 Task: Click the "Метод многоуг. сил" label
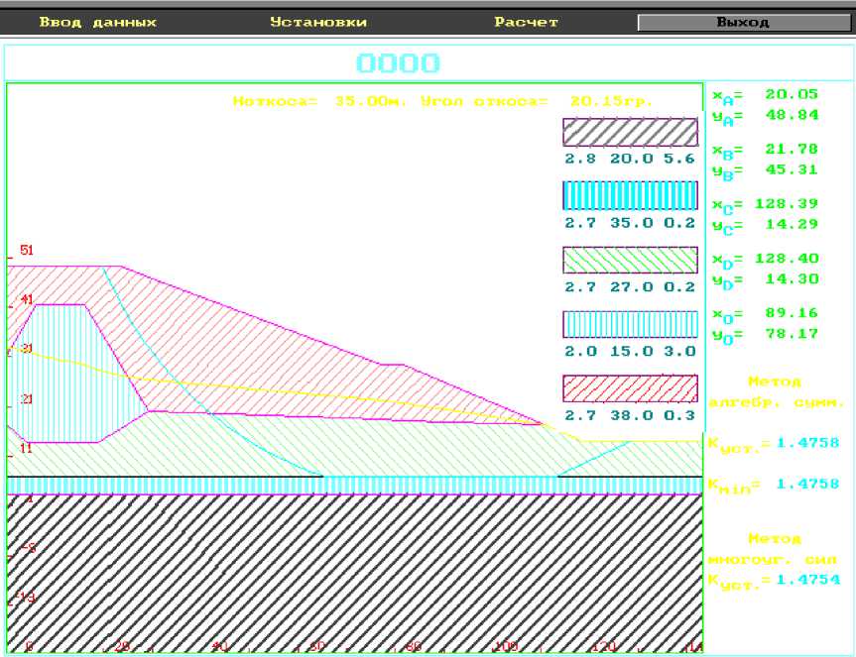(775, 548)
